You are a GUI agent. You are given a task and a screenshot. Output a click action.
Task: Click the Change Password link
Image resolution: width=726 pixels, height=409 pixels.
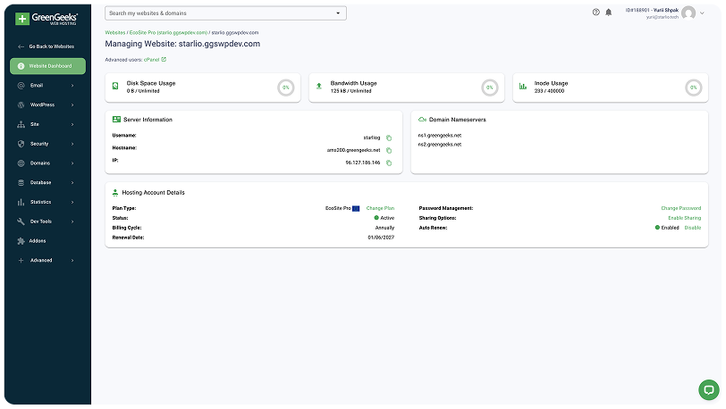click(x=680, y=208)
